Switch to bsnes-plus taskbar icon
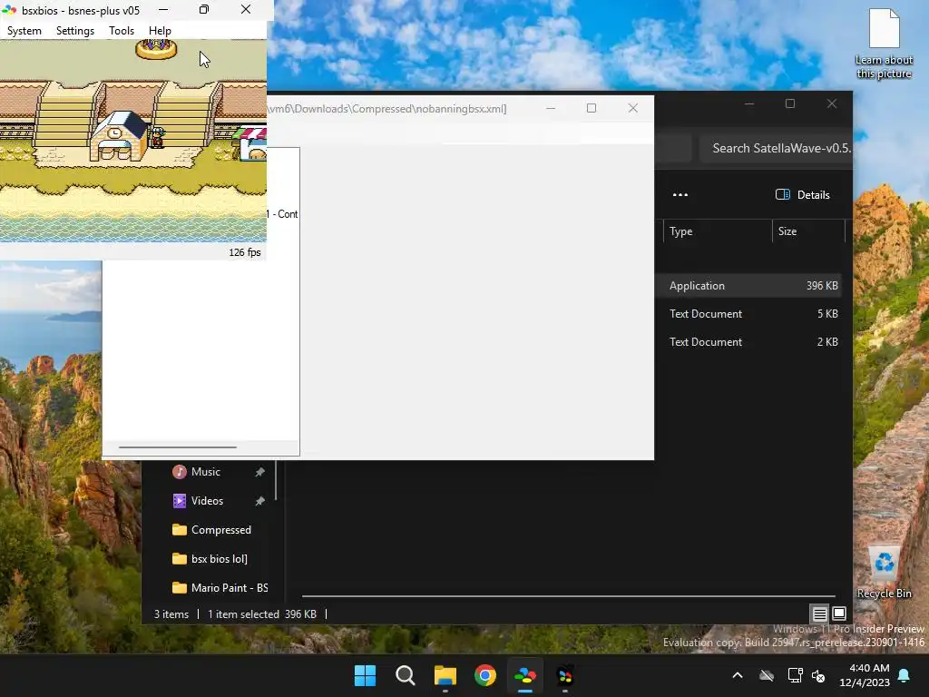929x697 pixels. click(525, 675)
